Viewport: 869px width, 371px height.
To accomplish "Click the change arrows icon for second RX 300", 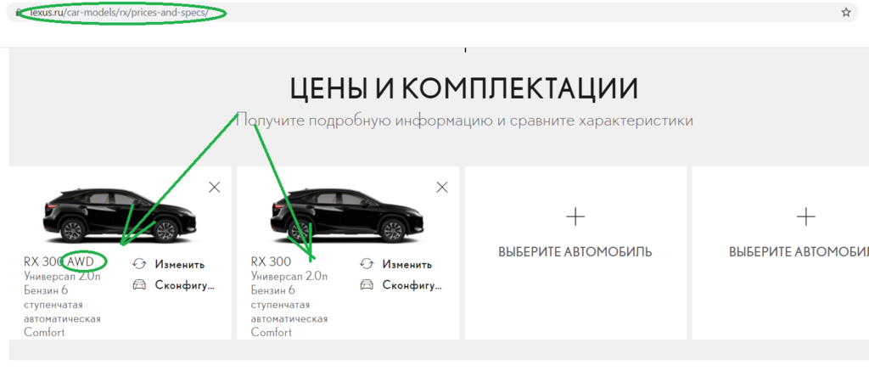I will point(367,264).
